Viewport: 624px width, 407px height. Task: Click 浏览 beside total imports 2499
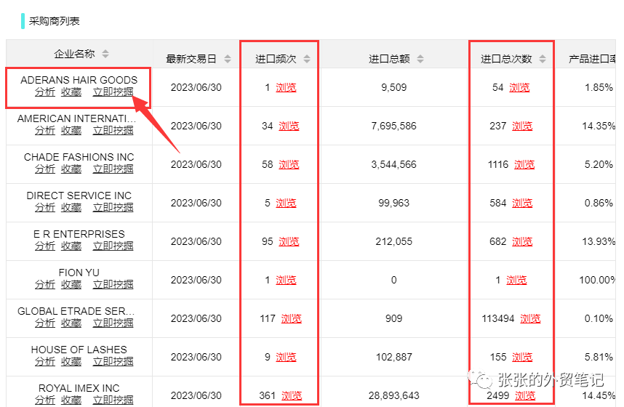coord(525,396)
